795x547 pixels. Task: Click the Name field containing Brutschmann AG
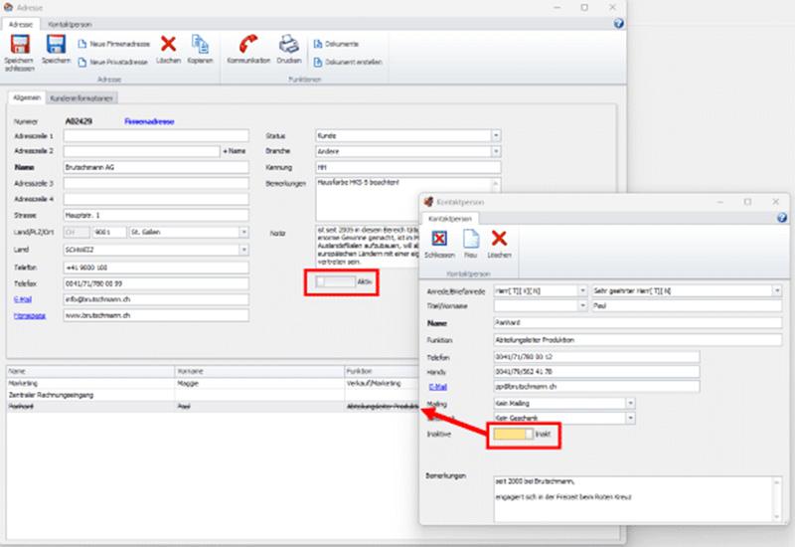[x=154, y=167]
